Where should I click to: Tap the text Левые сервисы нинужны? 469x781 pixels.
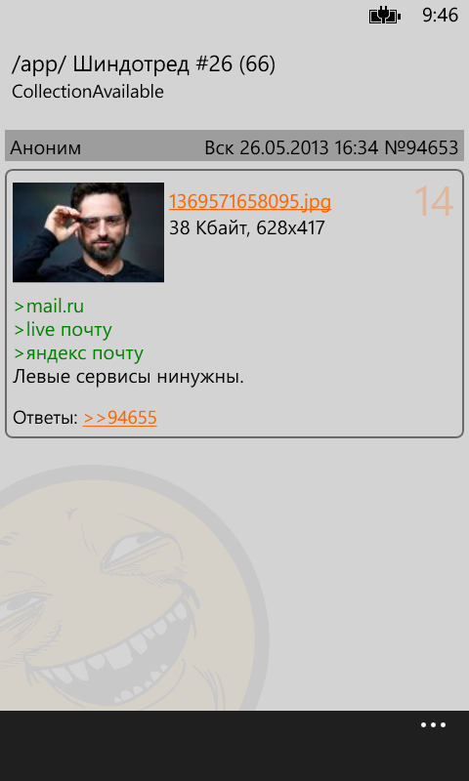tap(129, 377)
